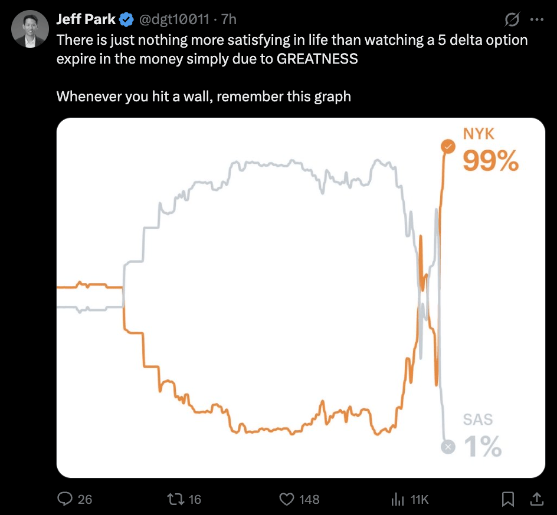This screenshot has width=557, height=515.
Task: Click the share upload icon
Action: tap(537, 499)
